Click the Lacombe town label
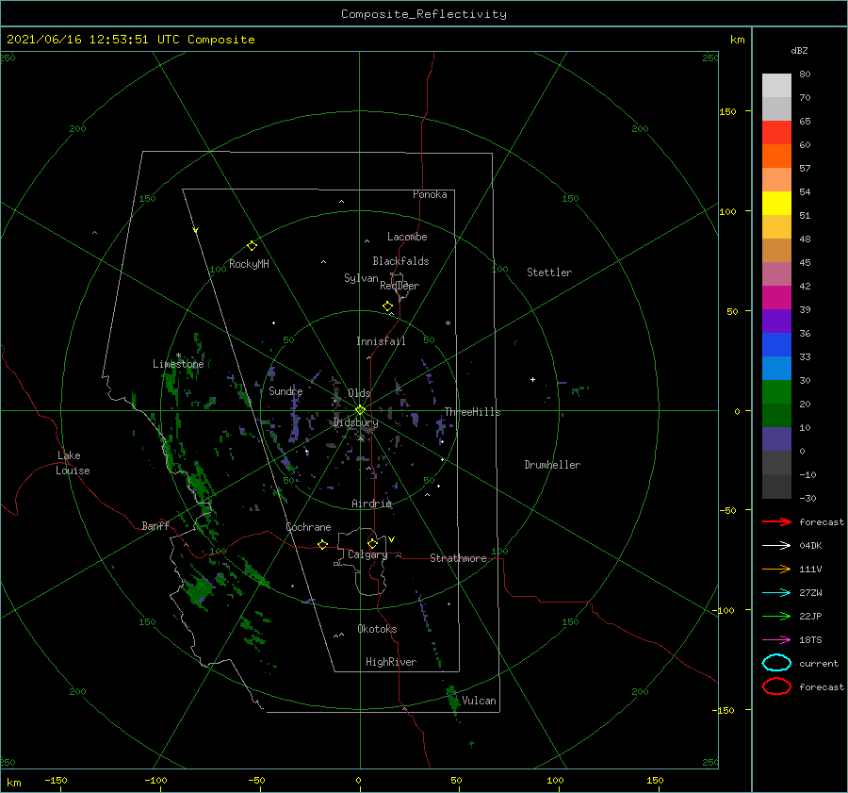Image resolution: width=848 pixels, height=793 pixels. [407, 237]
